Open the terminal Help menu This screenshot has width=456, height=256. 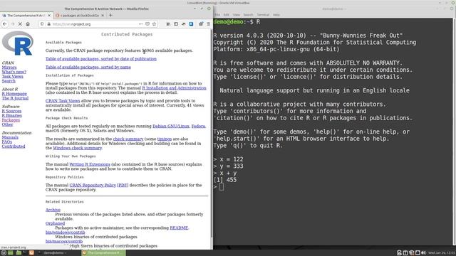click(276, 15)
